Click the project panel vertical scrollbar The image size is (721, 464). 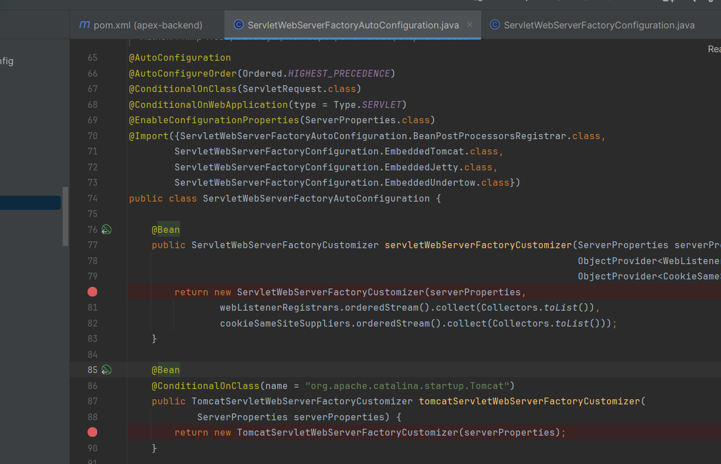(x=65, y=216)
